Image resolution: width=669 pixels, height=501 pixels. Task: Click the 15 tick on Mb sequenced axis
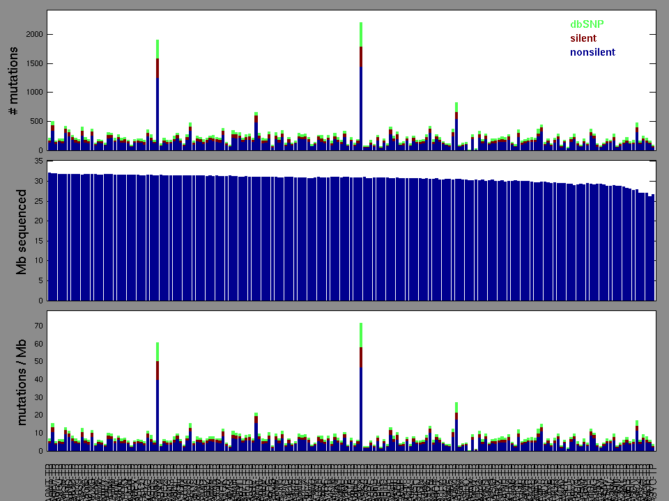[x=38, y=241]
